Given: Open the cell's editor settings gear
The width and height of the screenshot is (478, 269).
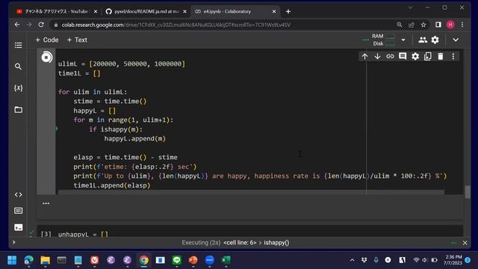Looking at the screenshot, I should point(415,57).
